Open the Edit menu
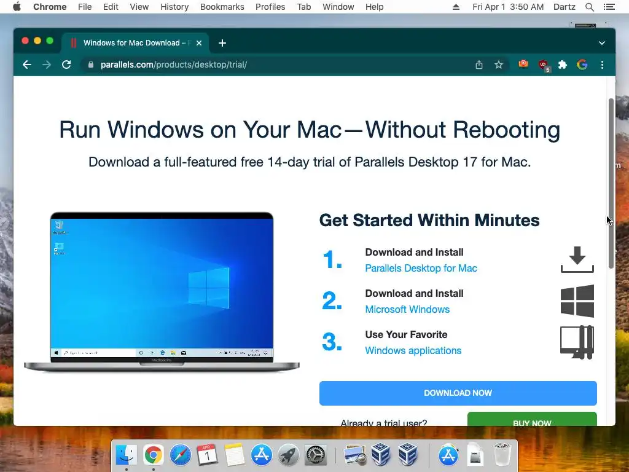 pyautogui.click(x=111, y=7)
